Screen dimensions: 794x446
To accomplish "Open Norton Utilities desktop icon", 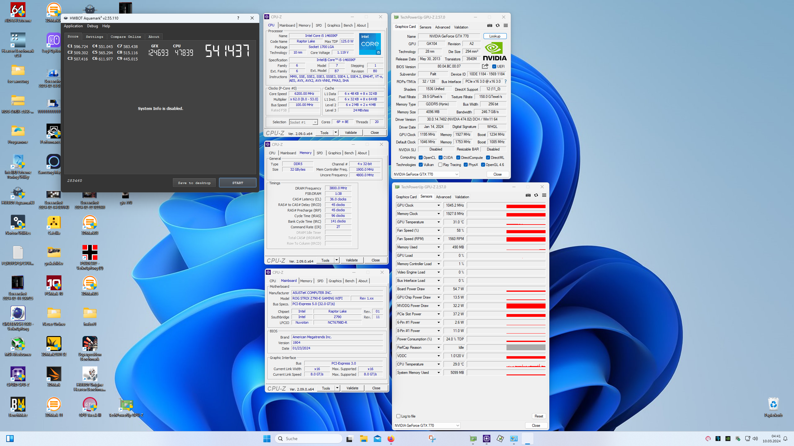I will tap(18, 225).
